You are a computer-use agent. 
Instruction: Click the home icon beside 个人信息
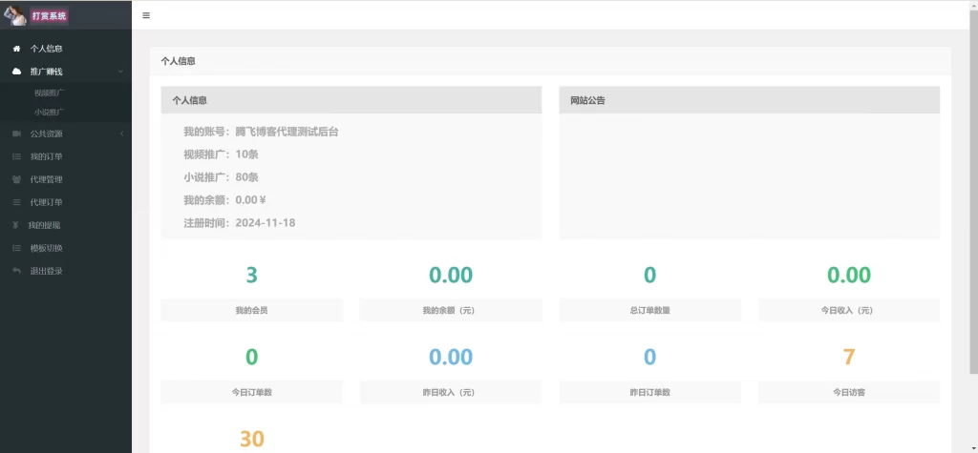[16, 49]
